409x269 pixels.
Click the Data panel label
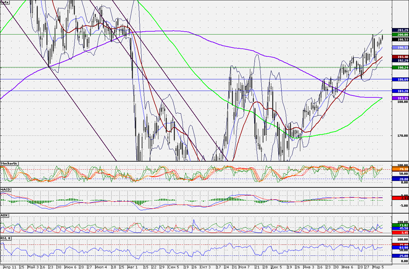click(5, 2)
